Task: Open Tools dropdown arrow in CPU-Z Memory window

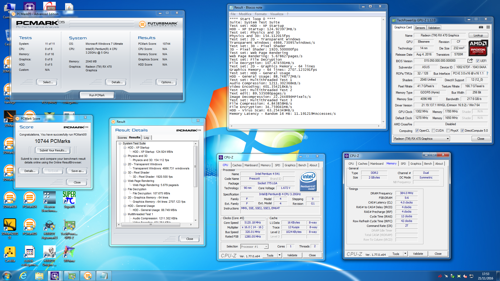Action: [x=405, y=254]
